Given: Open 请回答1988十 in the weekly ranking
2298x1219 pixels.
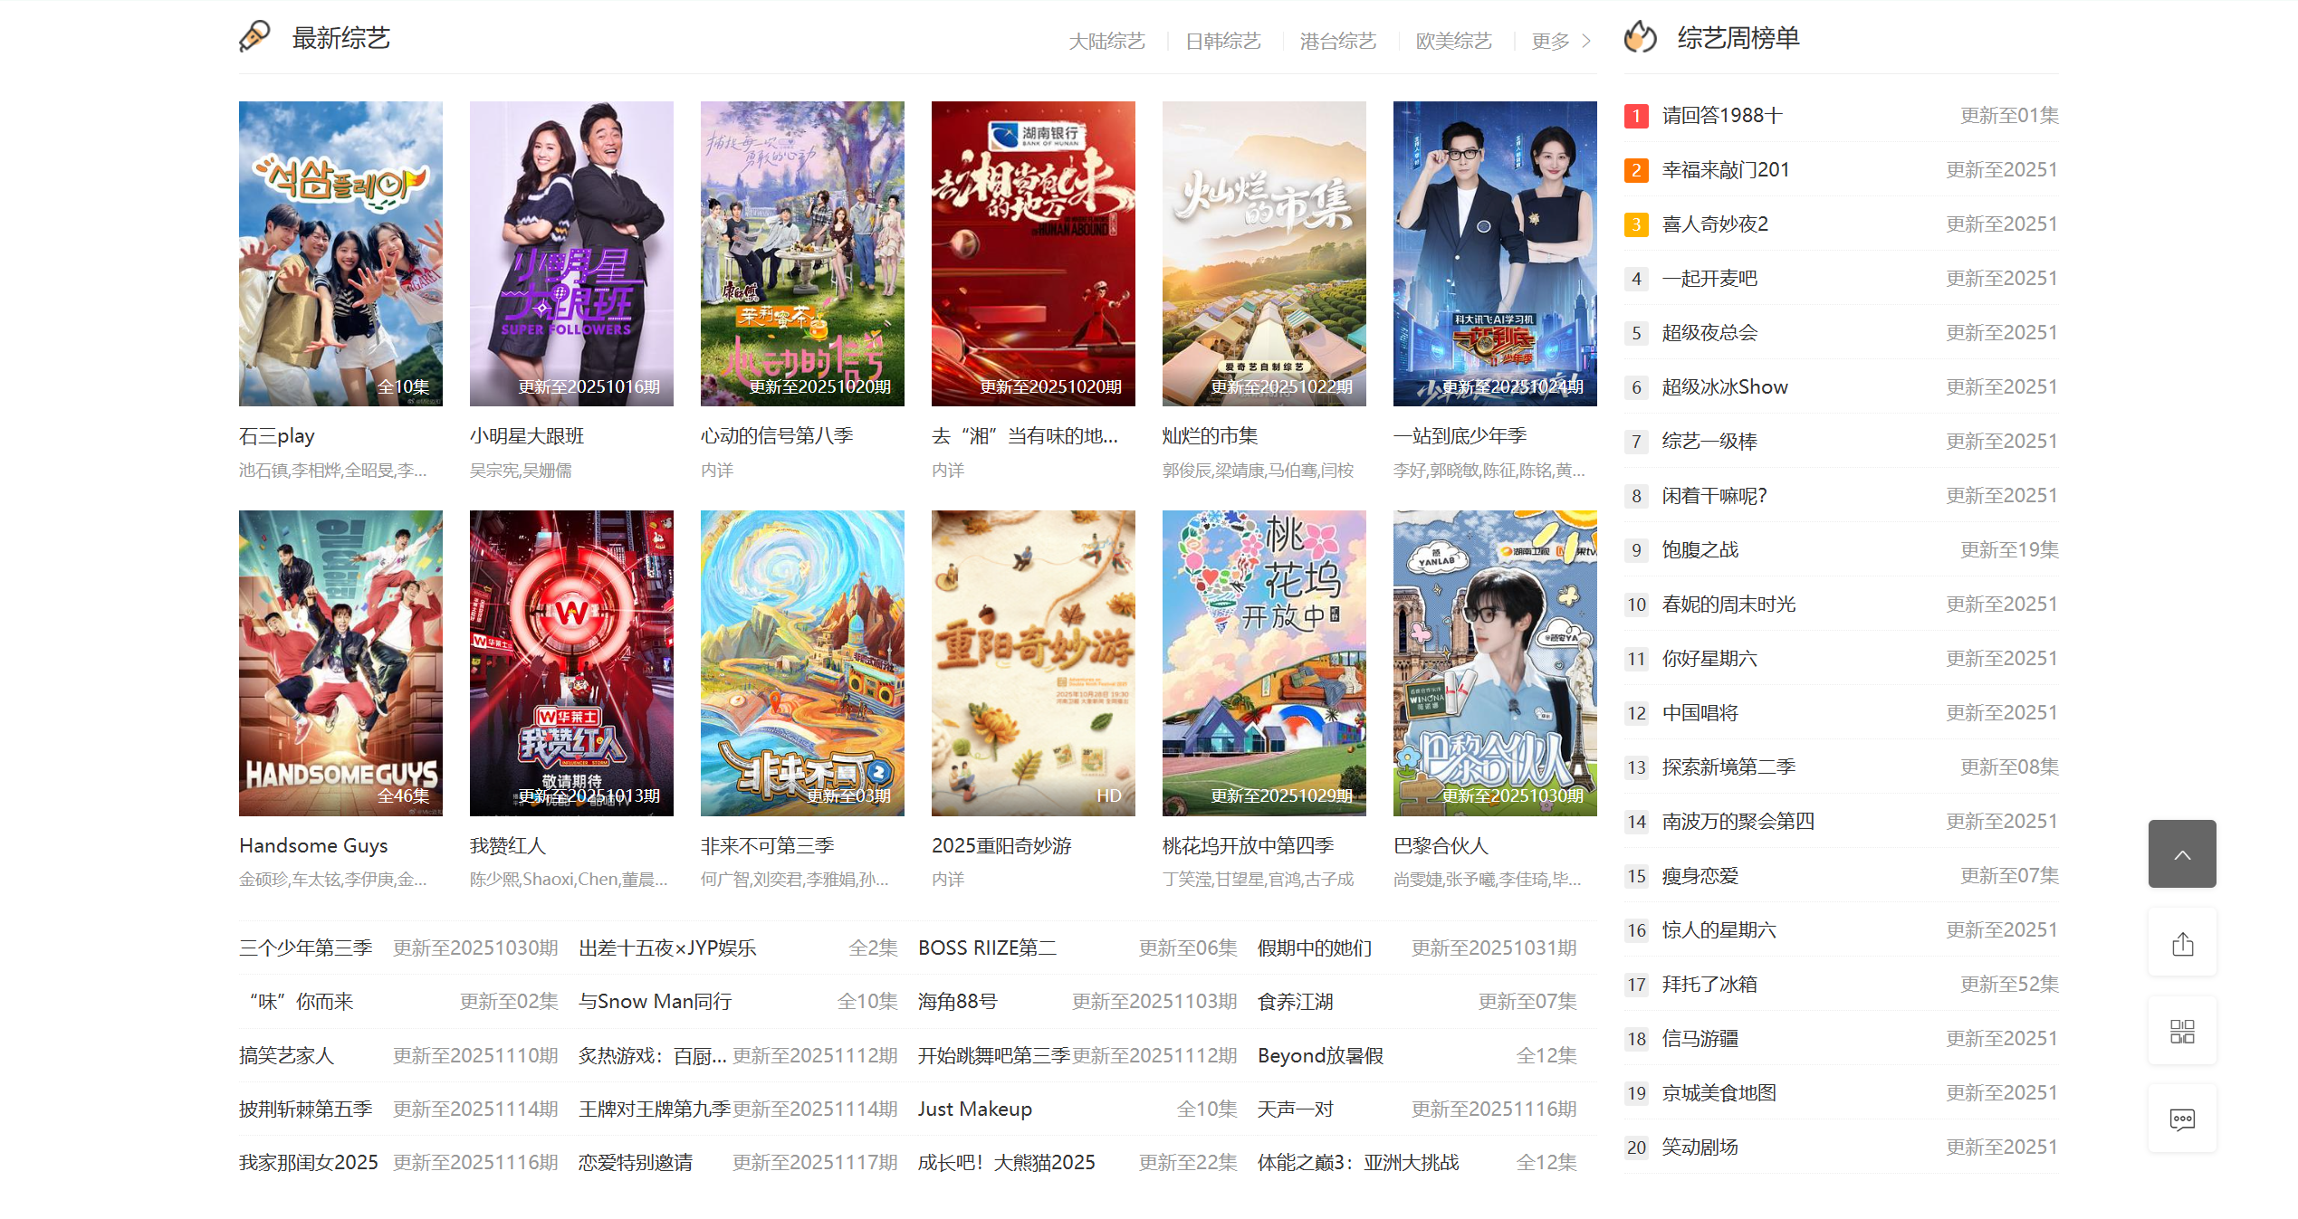Looking at the screenshot, I should click(1721, 116).
